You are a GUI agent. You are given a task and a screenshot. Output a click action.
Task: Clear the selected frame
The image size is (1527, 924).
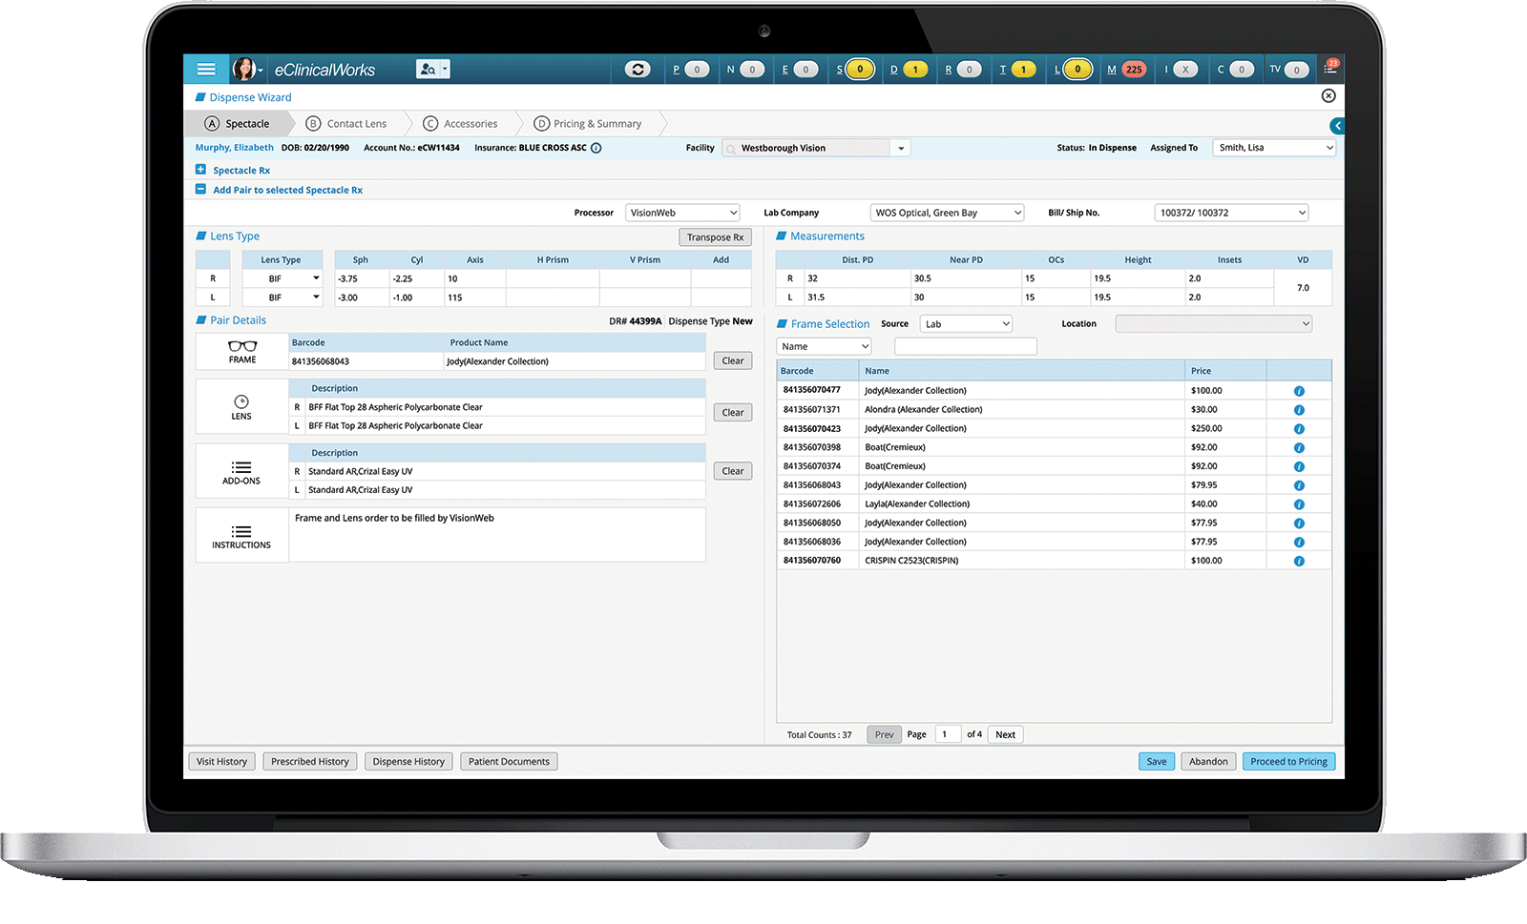[733, 360]
